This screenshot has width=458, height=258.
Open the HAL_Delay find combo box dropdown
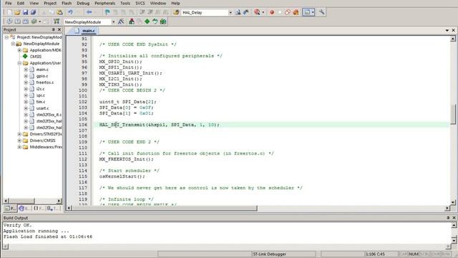tap(230, 13)
